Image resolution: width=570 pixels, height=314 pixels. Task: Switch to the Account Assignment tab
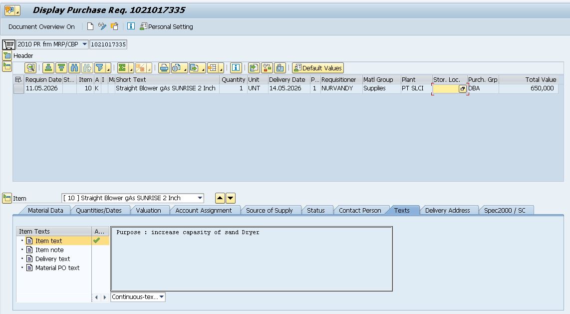point(203,211)
